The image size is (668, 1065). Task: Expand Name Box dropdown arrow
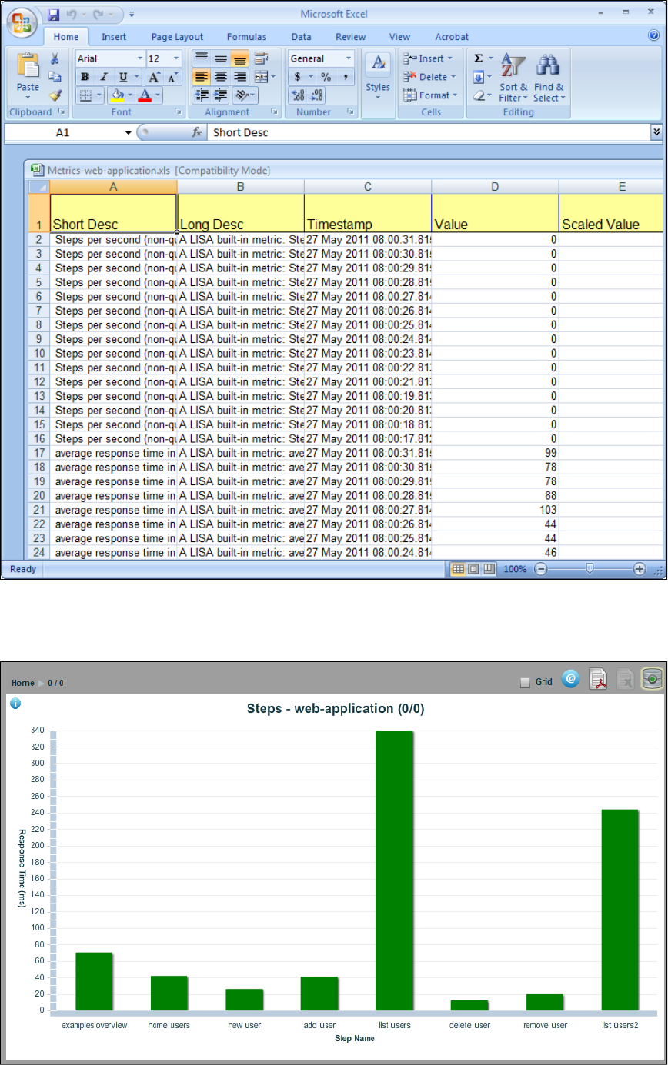129,132
